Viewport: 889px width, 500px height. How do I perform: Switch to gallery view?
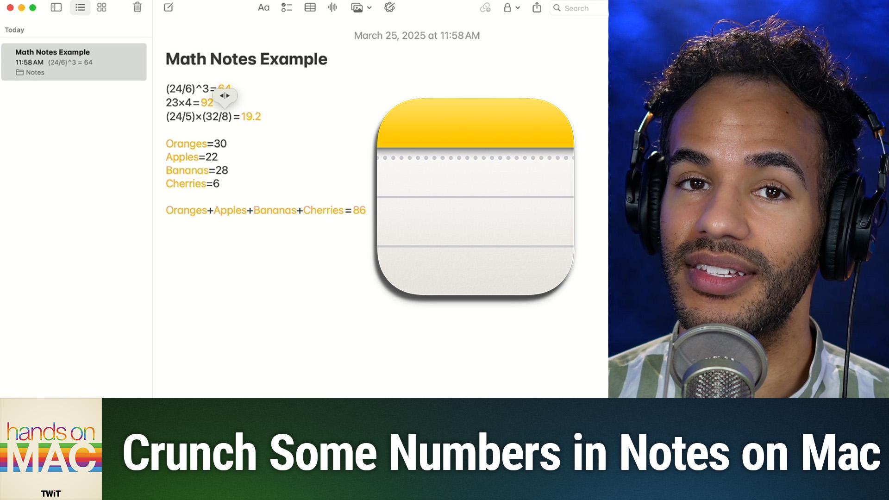coord(102,7)
